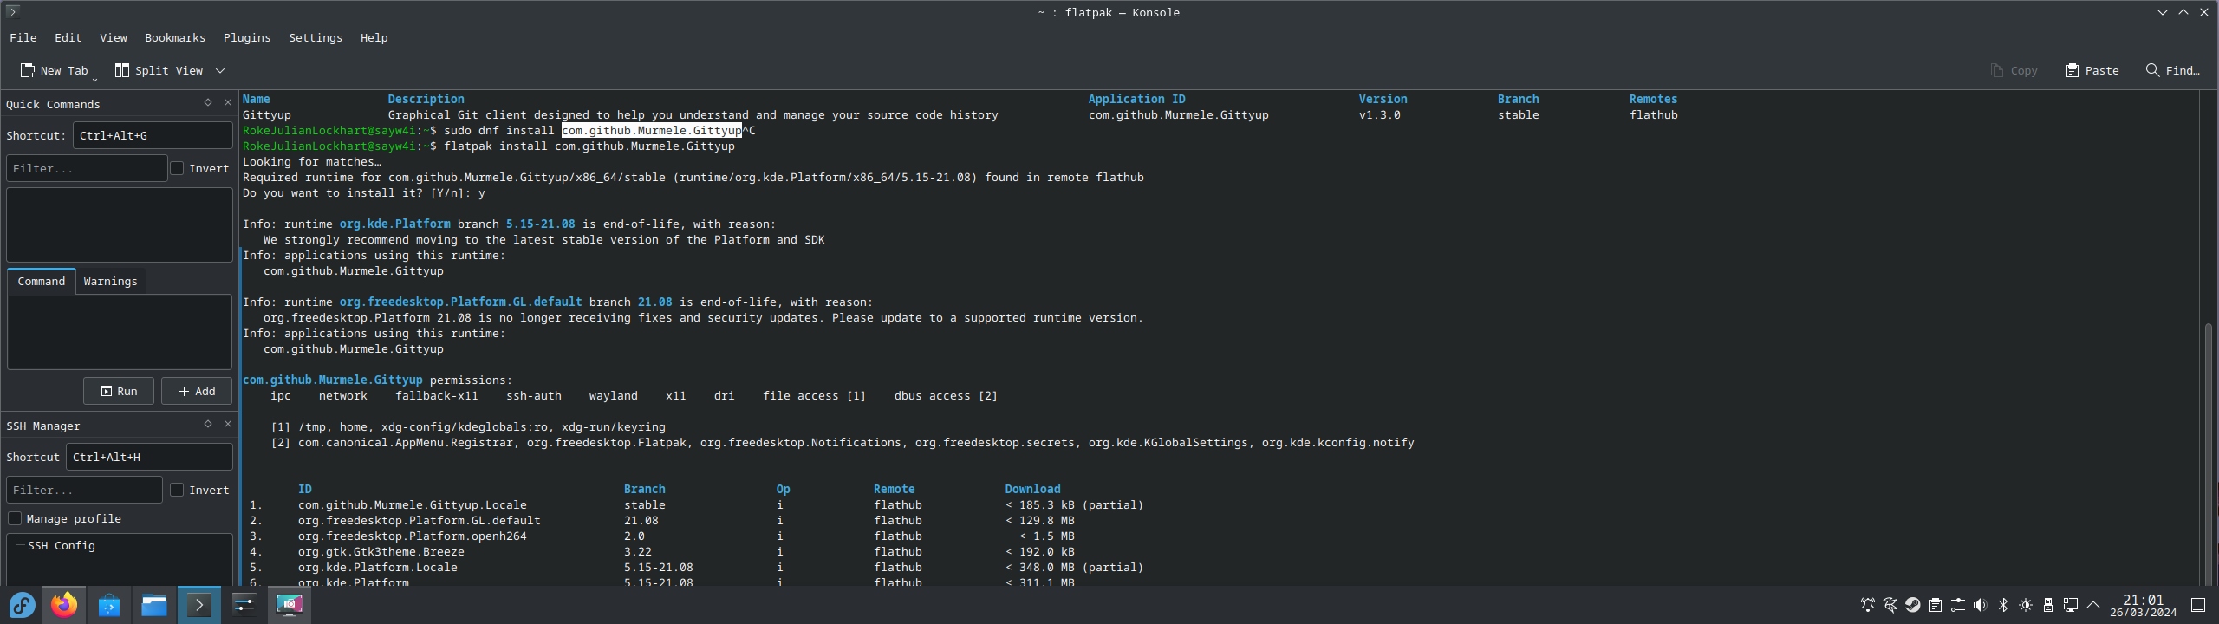
Task: Click the Split View toolbar button
Action: tap(159, 70)
